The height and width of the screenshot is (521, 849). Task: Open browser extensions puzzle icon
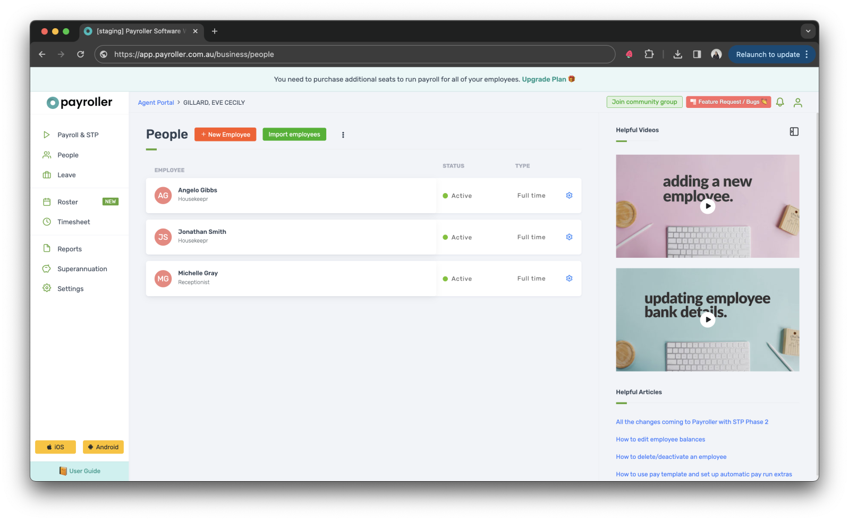click(x=649, y=54)
